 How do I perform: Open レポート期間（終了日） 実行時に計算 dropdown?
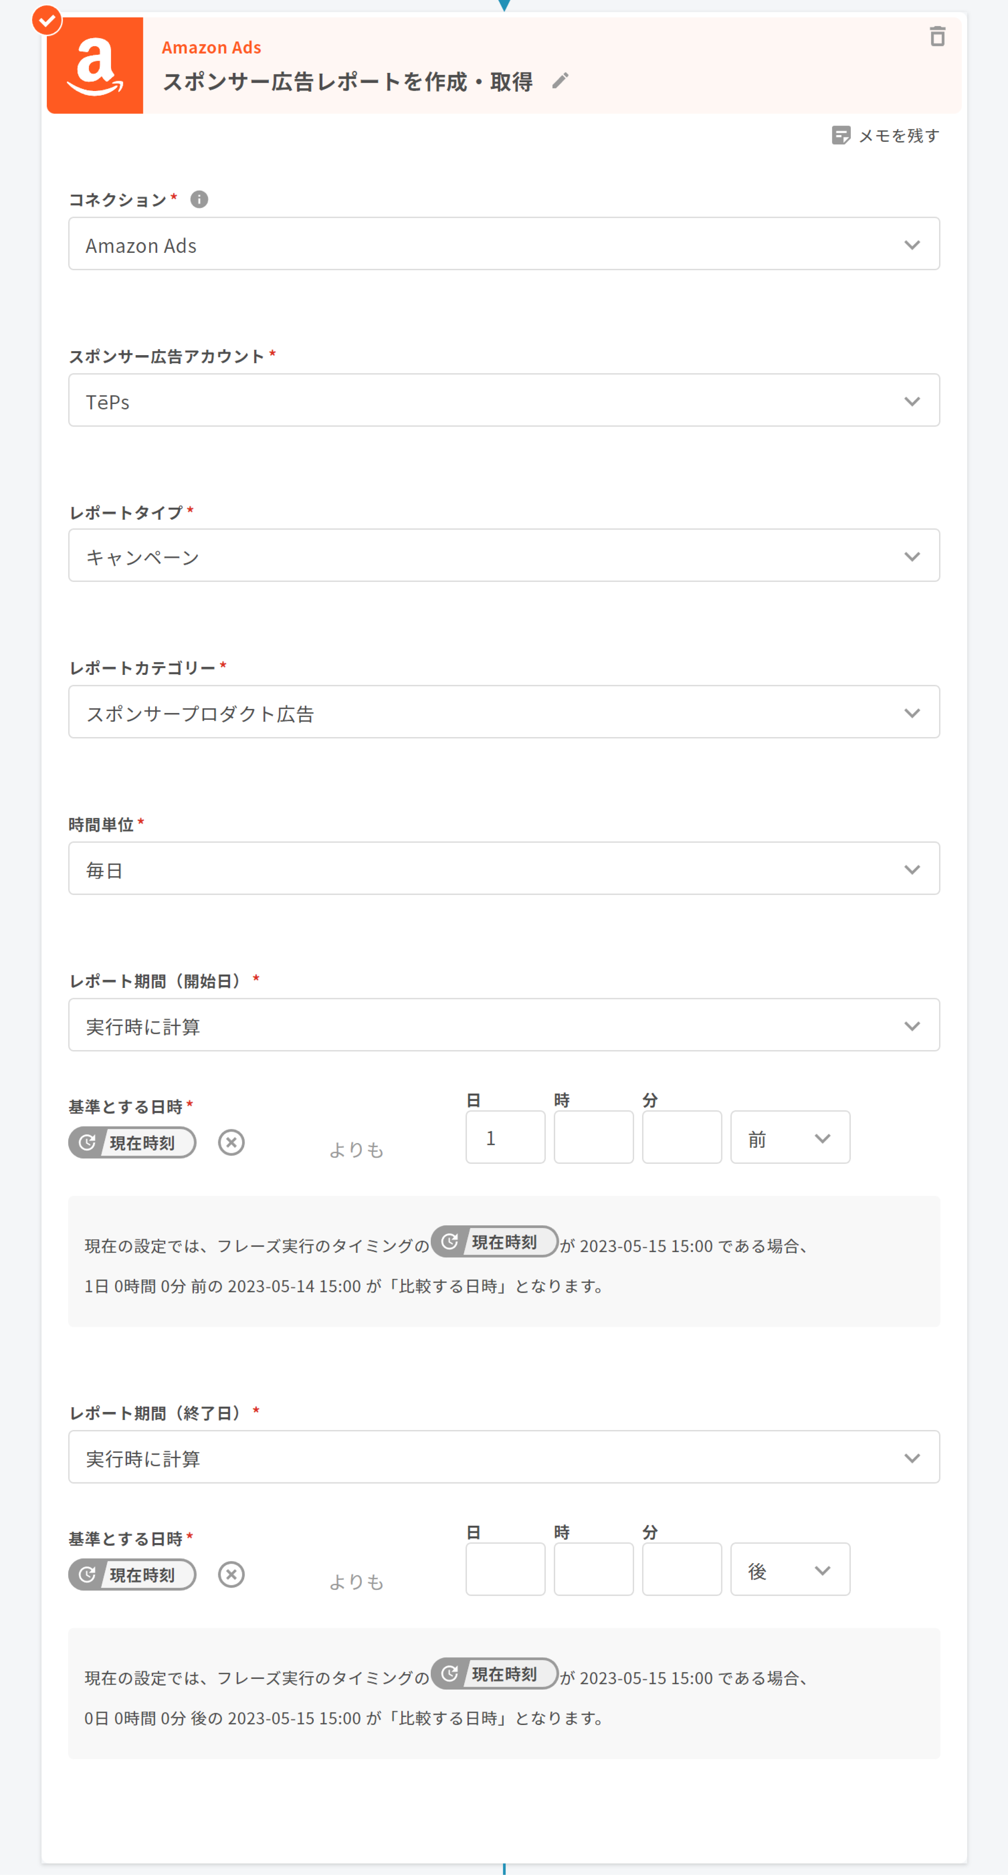click(504, 1457)
